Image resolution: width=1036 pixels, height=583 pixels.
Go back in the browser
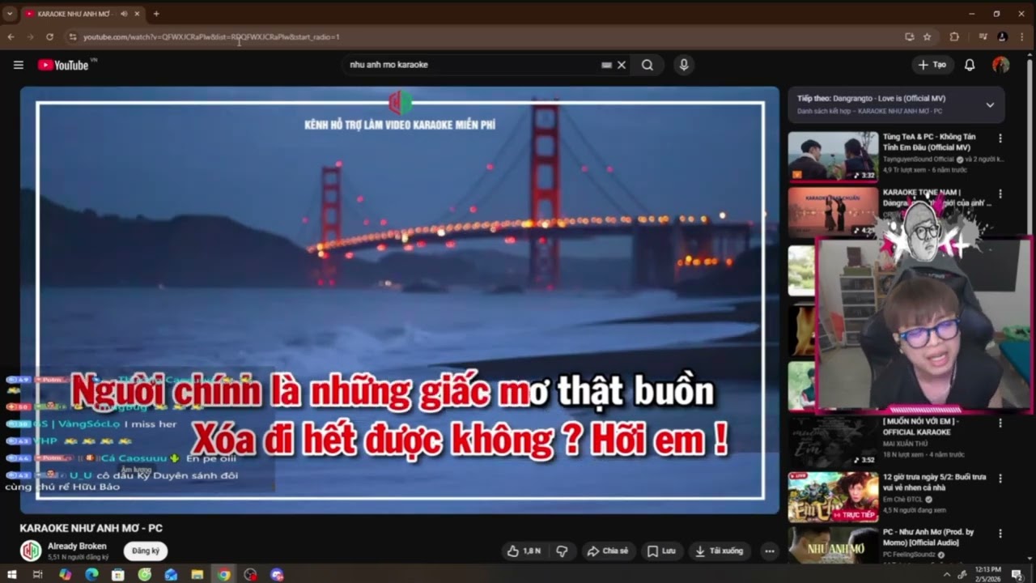[11, 36]
